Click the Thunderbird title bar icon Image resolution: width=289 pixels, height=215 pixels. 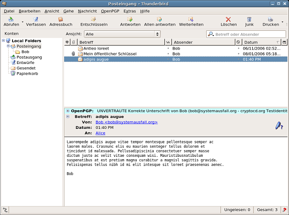point(4,3)
